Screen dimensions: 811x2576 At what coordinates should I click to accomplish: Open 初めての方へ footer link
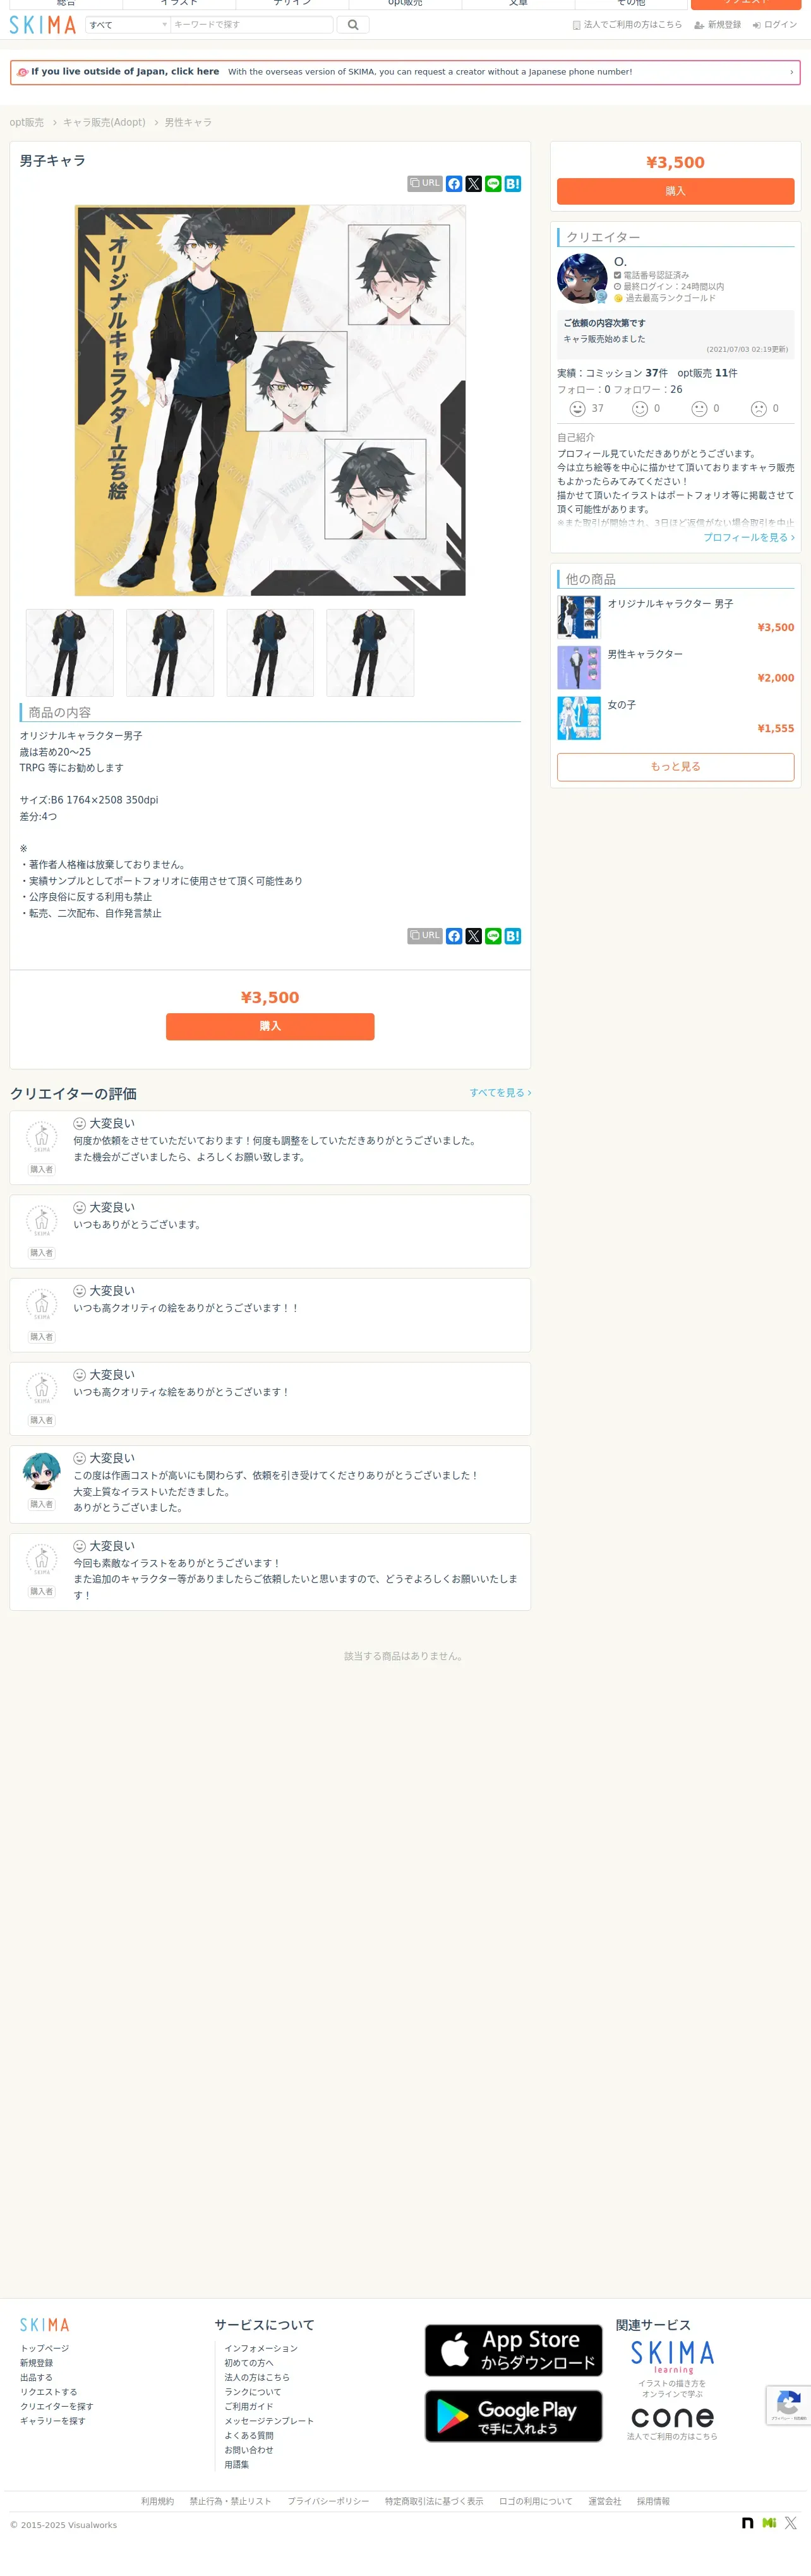249,2363
